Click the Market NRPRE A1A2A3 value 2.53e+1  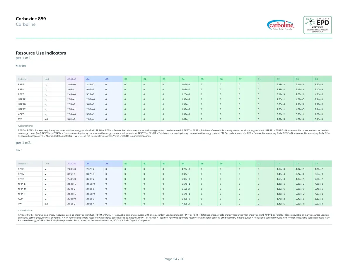(x=71, y=99)
